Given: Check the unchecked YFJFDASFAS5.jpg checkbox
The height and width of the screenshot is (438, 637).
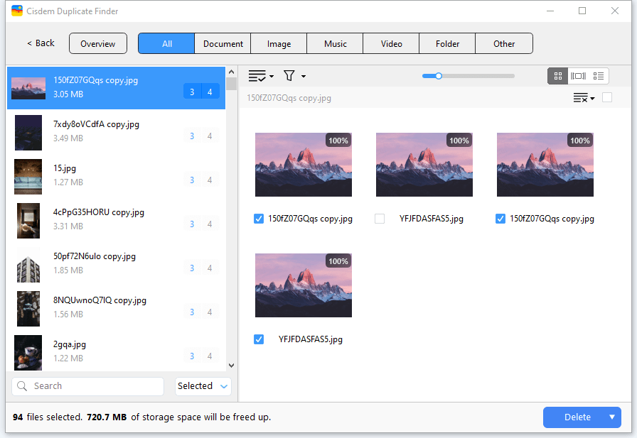Looking at the screenshot, I should tap(380, 219).
